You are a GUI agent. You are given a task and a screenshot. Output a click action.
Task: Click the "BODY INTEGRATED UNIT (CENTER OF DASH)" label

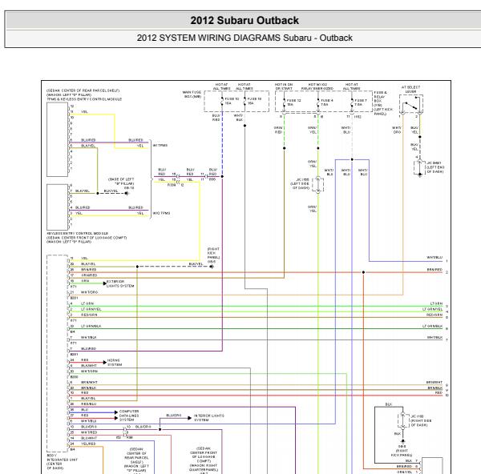(62, 462)
